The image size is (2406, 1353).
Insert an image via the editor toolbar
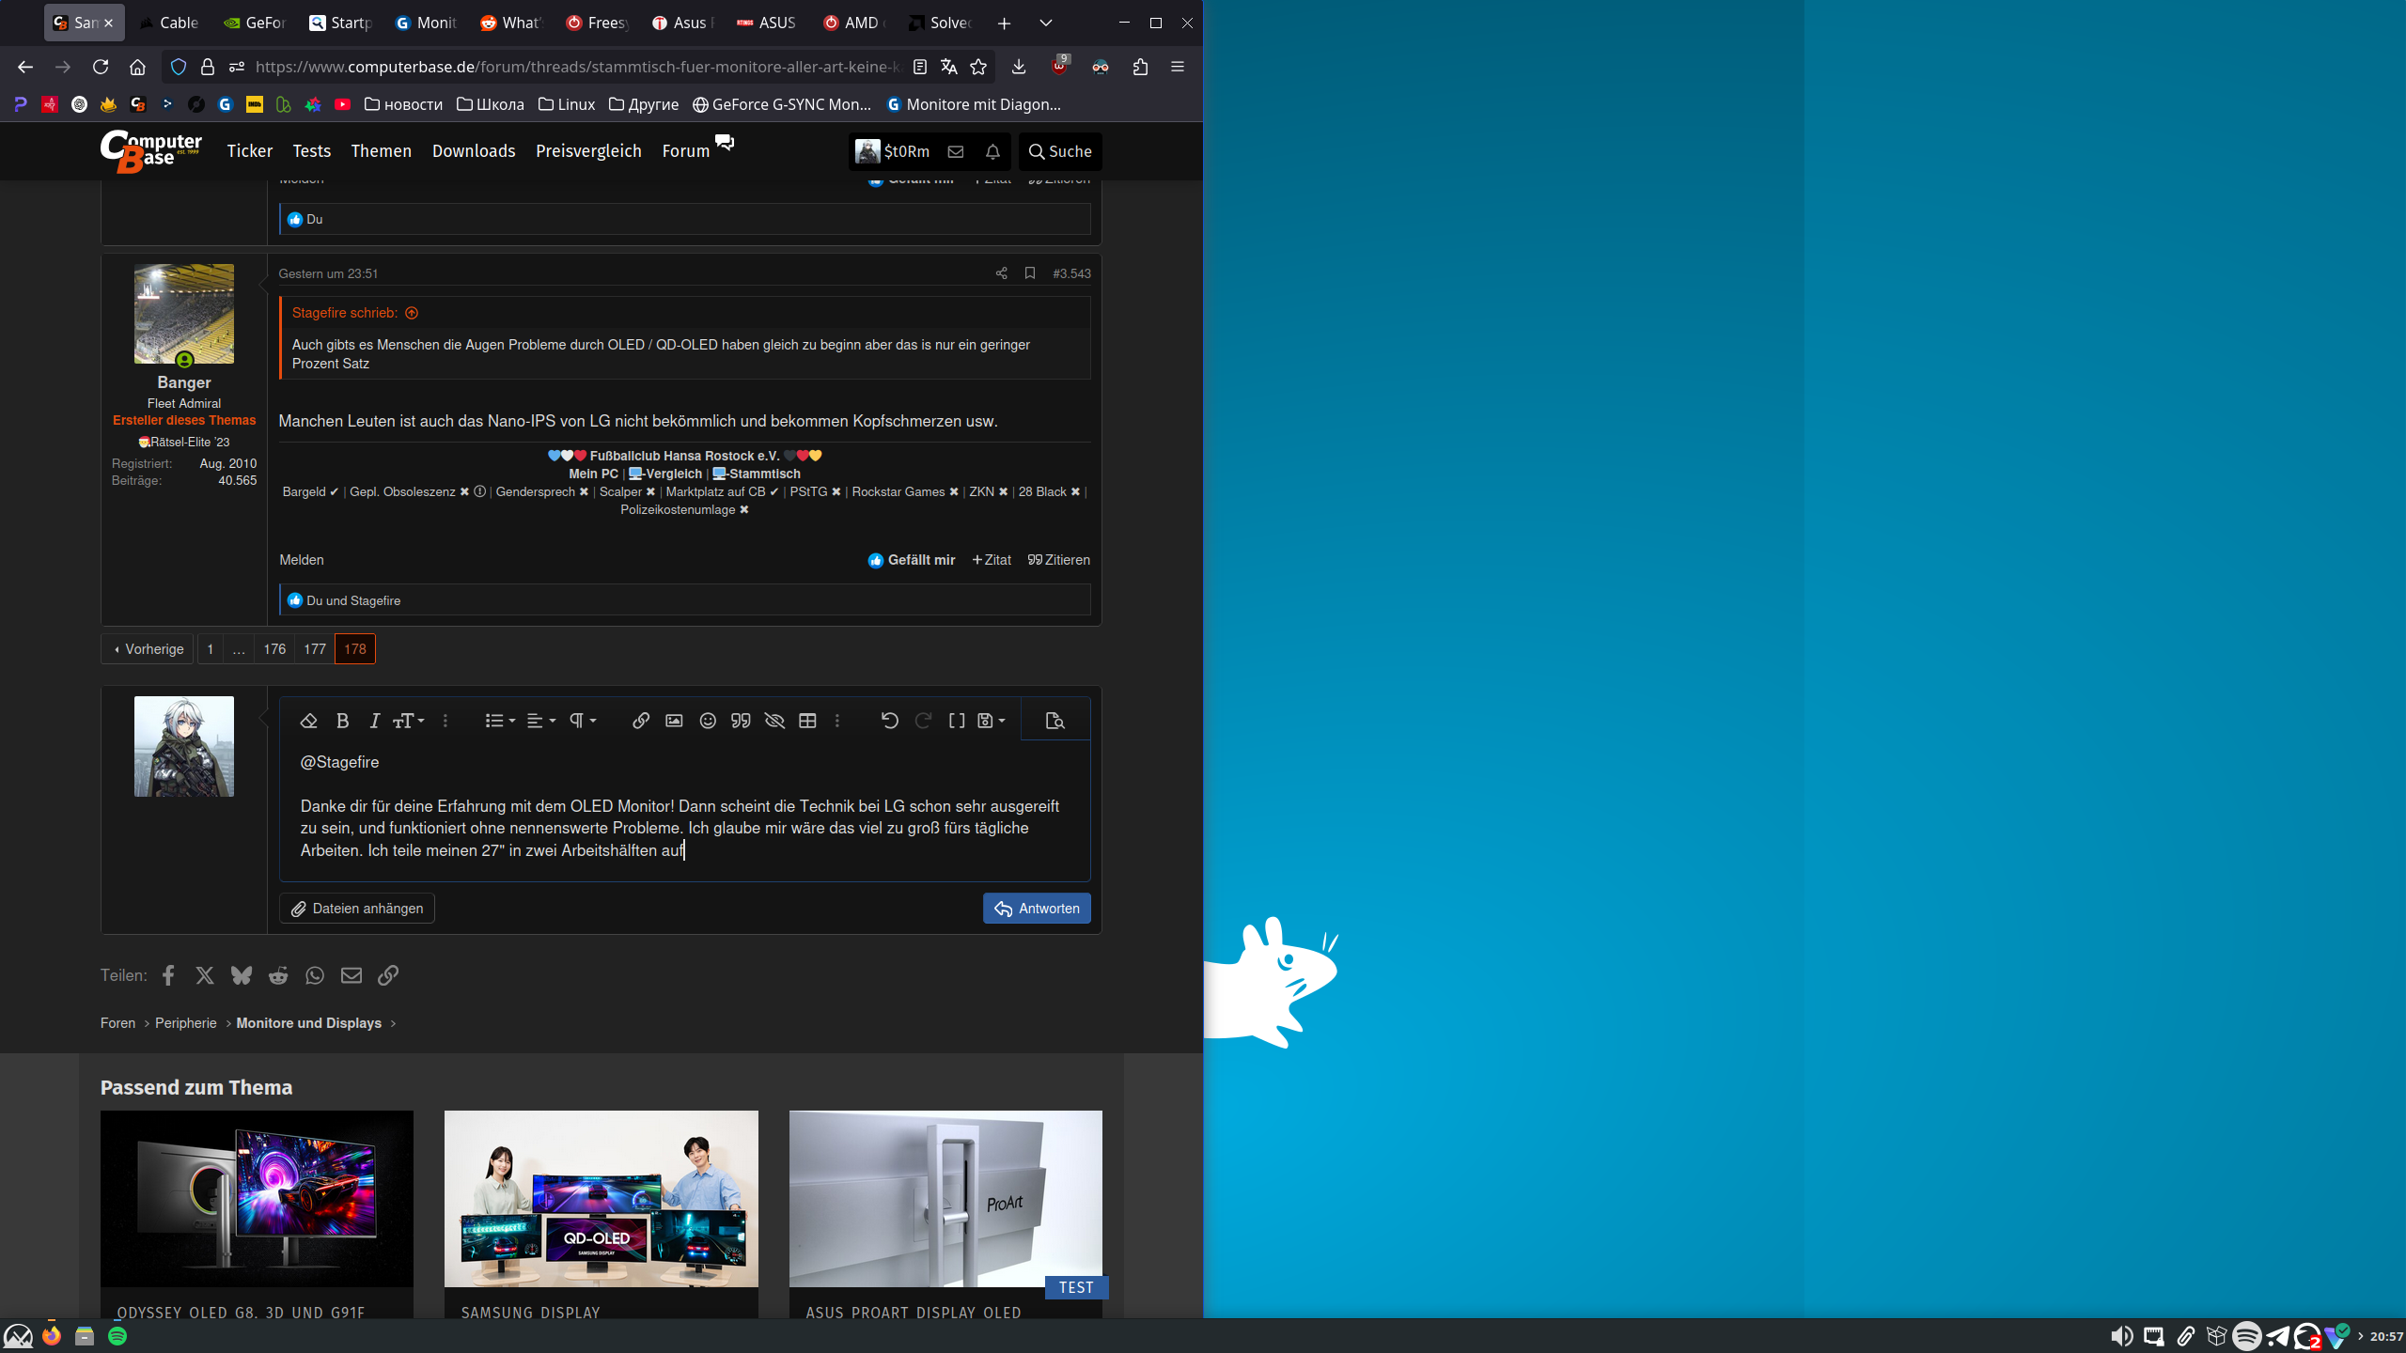pyautogui.click(x=674, y=721)
